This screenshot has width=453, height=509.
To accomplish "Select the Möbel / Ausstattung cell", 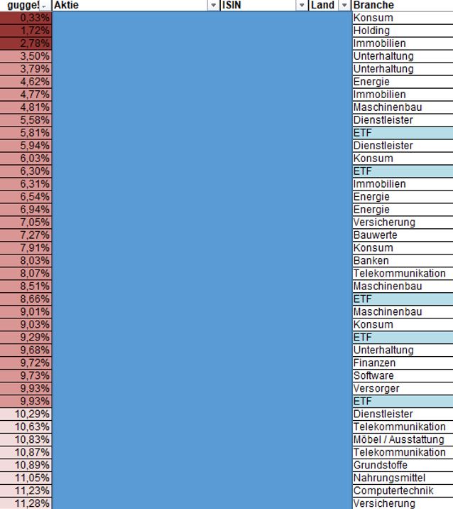I will [x=403, y=439].
